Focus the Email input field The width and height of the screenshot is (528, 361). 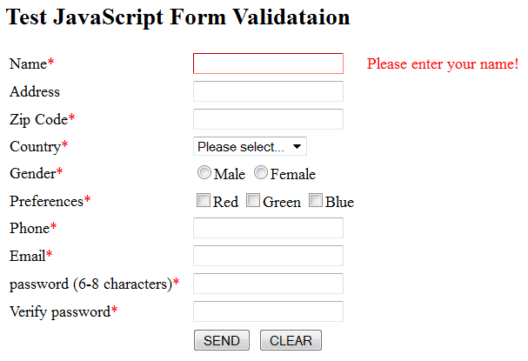tap(268, 256)
